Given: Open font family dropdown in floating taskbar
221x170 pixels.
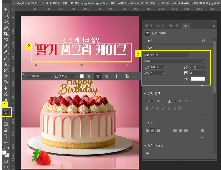Looking at the screenshot, I should pos(51,76).
